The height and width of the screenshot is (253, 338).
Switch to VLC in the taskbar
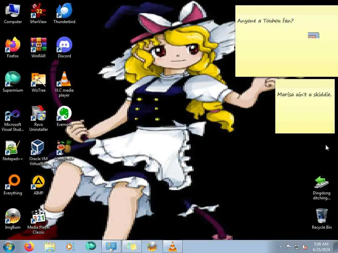(x=172, y=246)
